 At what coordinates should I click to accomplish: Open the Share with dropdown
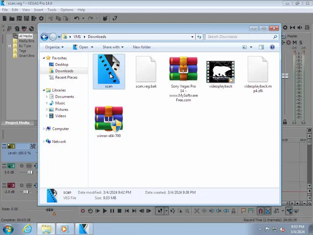[113, 47]
